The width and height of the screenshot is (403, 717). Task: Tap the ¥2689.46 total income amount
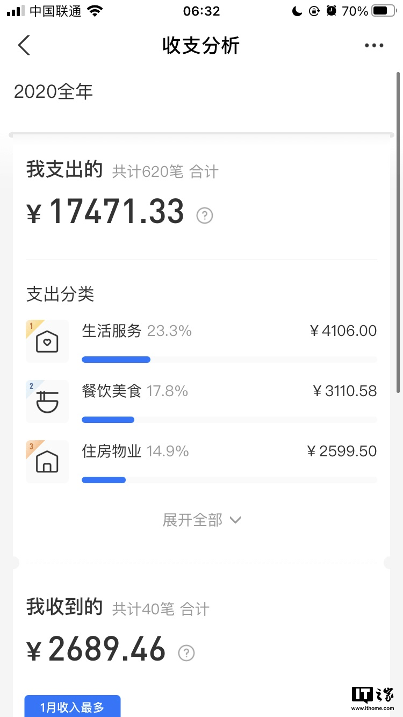pyautogui.click(x=106, y=650)
